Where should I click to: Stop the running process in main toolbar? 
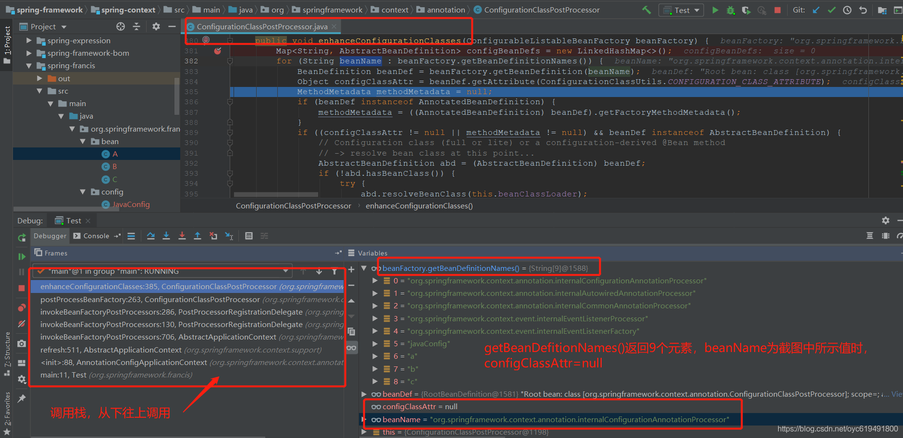coord(778,10)
